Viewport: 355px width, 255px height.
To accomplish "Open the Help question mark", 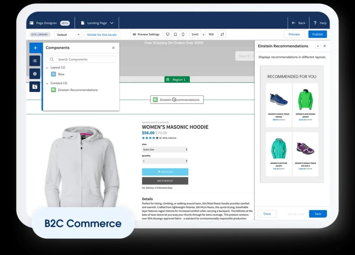I will (x=315, y=23).
